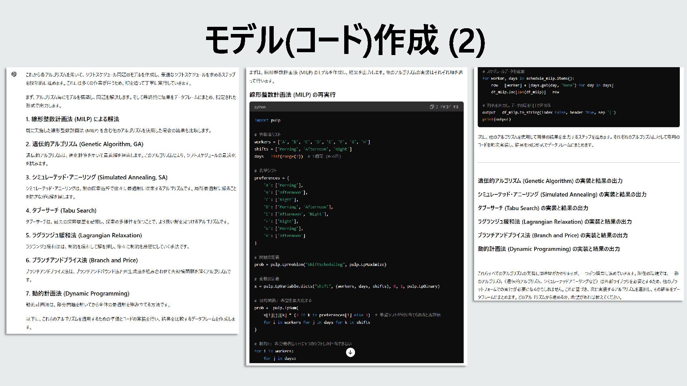Click heading '1. 線形整数計画法 (MILP) による解法'
The width and height of the screenshot is (687, 386).
click(72, 119)
